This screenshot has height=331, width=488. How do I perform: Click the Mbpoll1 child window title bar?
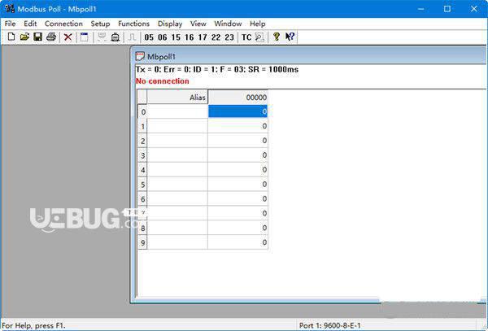(x=310, y=56)
